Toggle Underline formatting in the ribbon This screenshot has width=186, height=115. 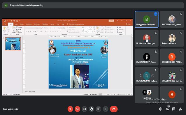(x=31, y=31)
